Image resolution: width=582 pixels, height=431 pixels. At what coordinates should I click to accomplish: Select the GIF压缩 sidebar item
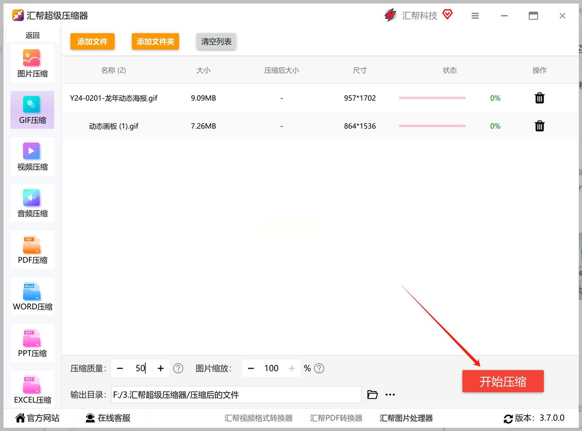click(32, 110)
